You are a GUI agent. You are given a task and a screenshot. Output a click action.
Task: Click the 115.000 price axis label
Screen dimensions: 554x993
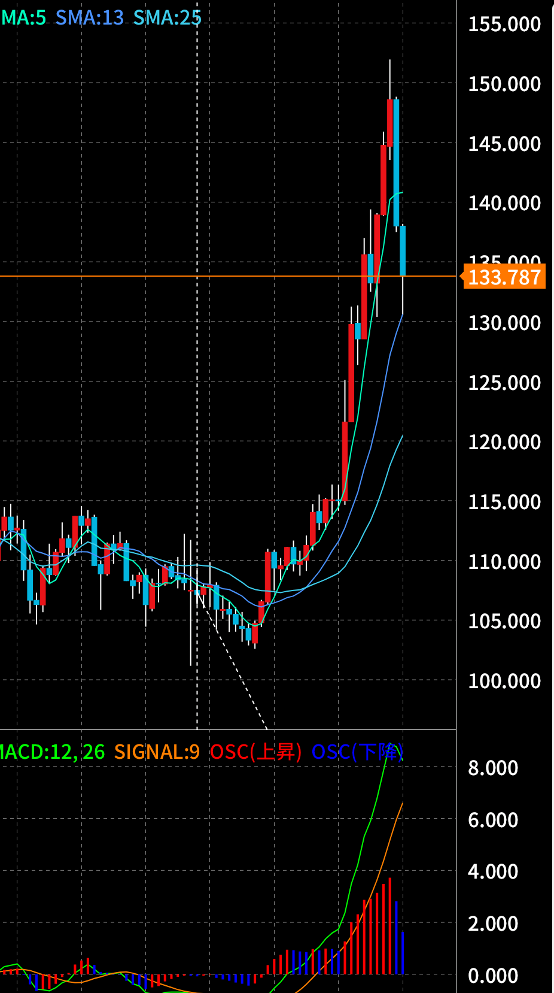coord(504,502)
